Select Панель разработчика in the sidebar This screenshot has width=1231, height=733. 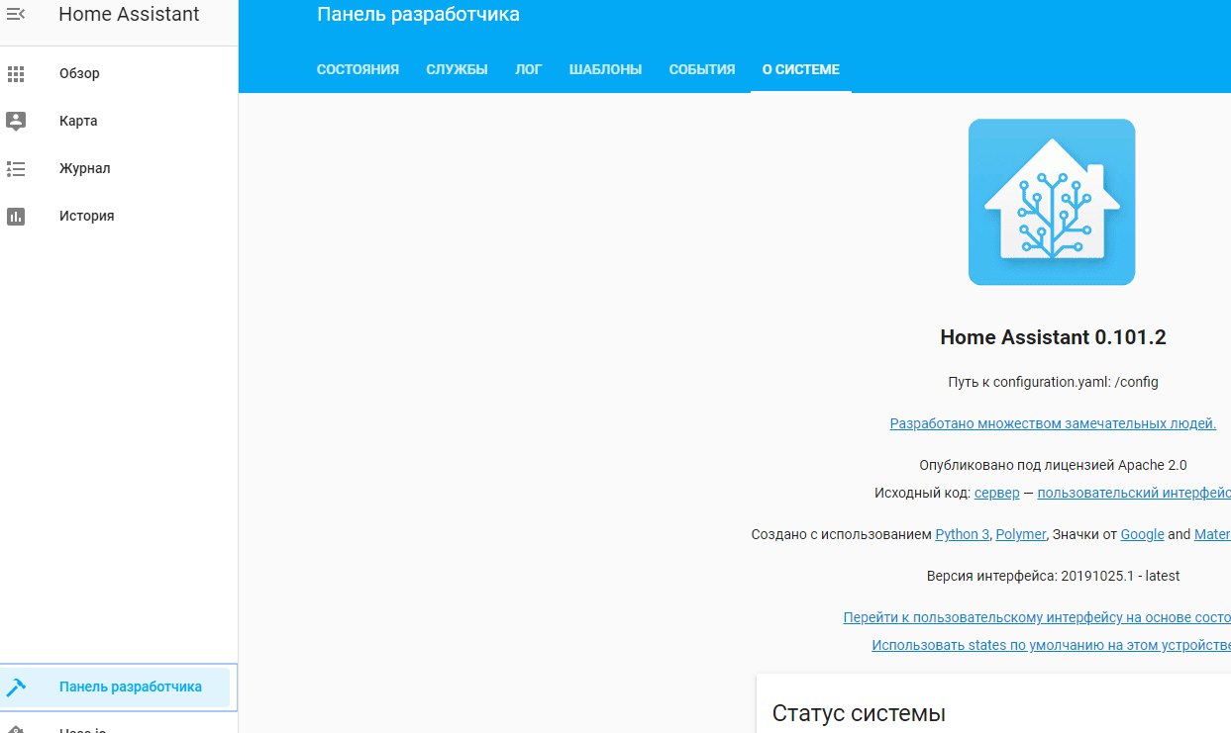(119, 687)
